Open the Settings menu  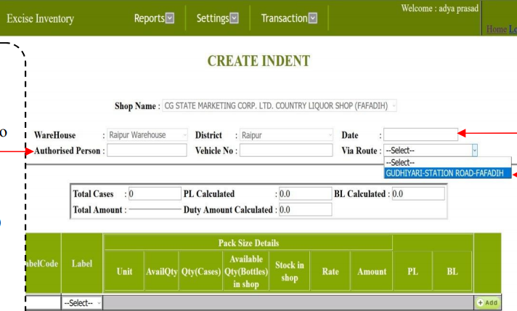[x=211, y=18]
